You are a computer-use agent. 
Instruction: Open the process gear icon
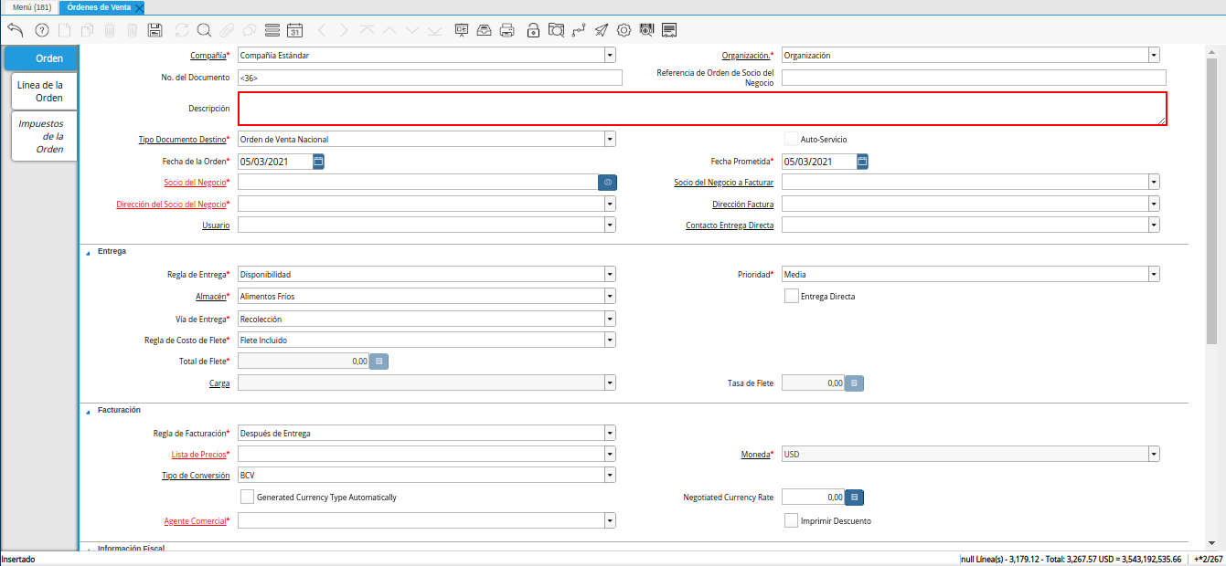pyautogui.click(x=624, y=30)
